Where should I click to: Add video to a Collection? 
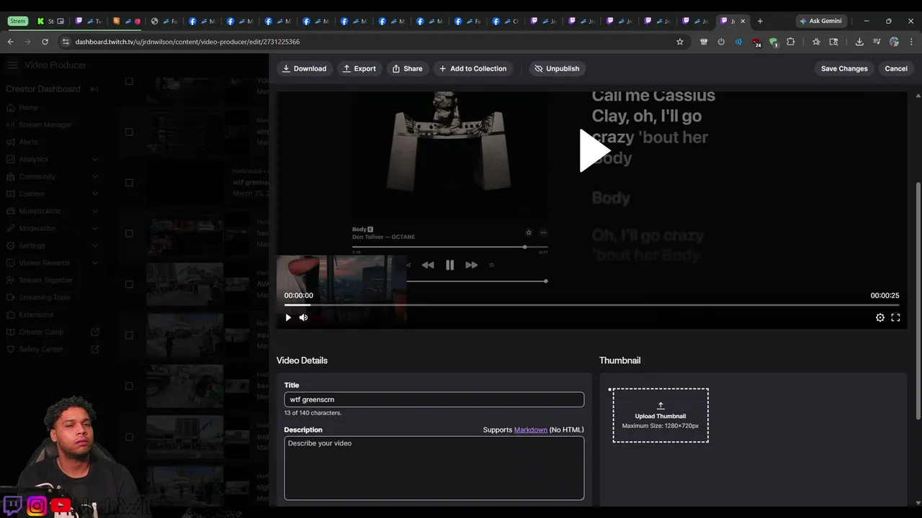point(473,68)
